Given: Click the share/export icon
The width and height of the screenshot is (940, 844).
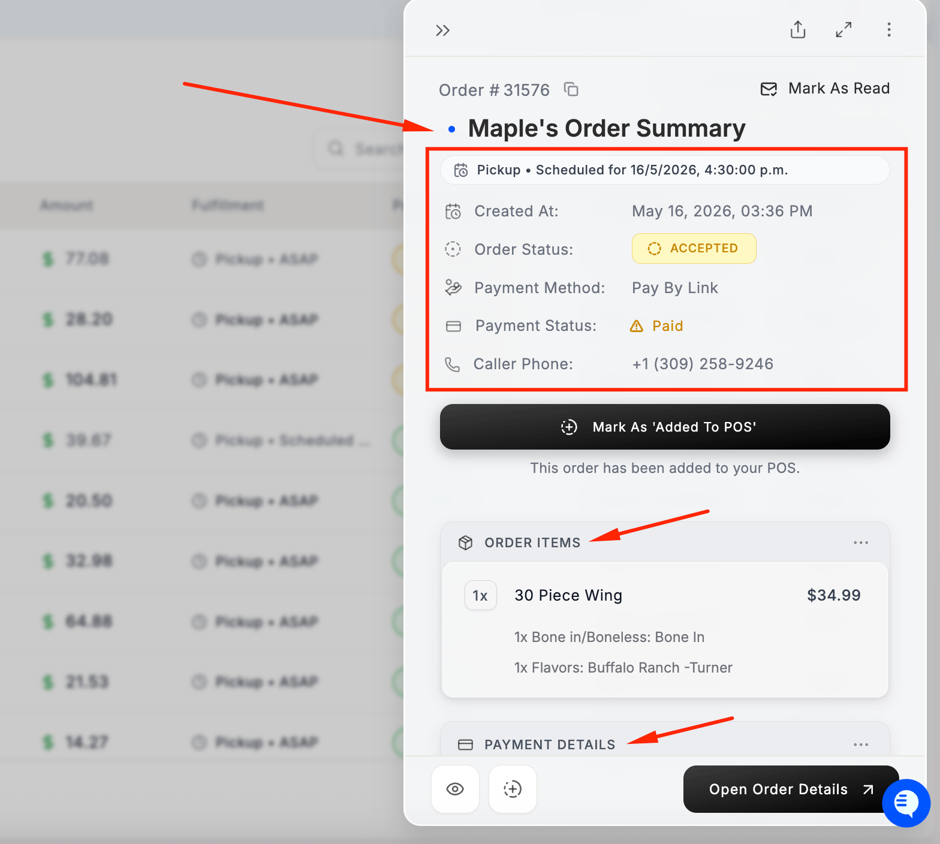Looking at the screenshot, I should click(798, 29).
